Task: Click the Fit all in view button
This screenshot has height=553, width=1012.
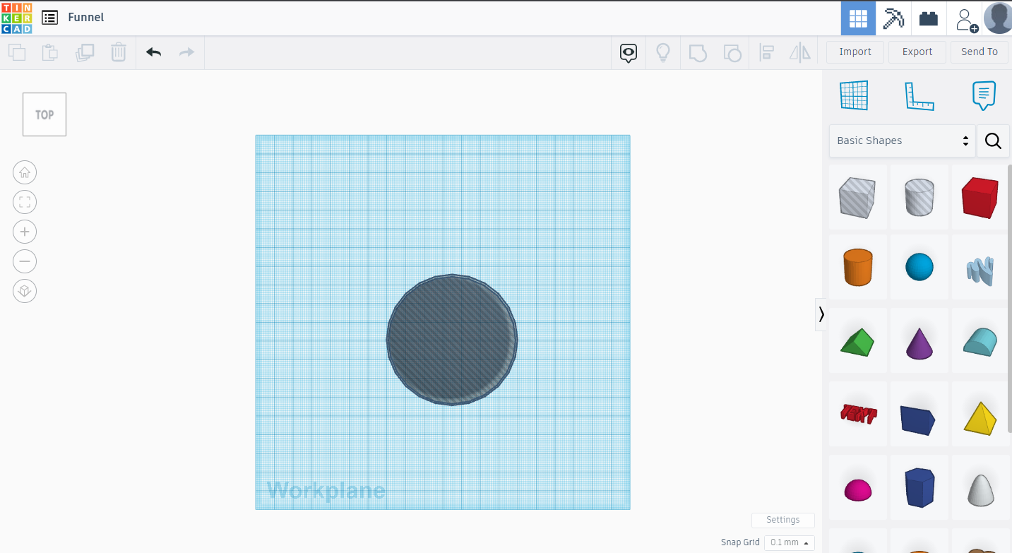Action: point(25,203)
